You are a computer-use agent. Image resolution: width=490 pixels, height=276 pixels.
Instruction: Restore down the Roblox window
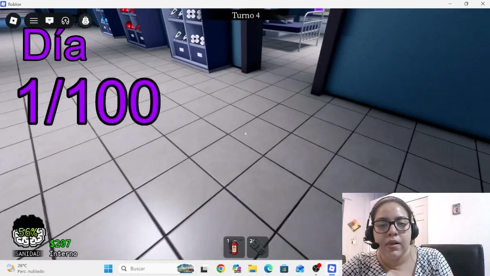tap(466, 4)
